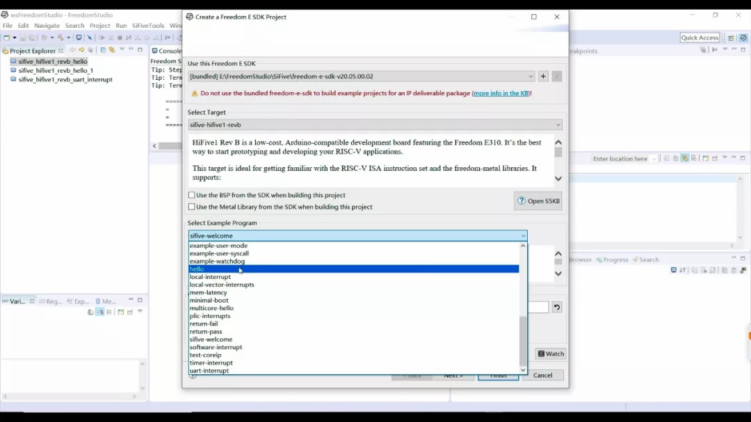
Task: Add a Freedom E SDK with plus button
Action: tap(543, 76)
